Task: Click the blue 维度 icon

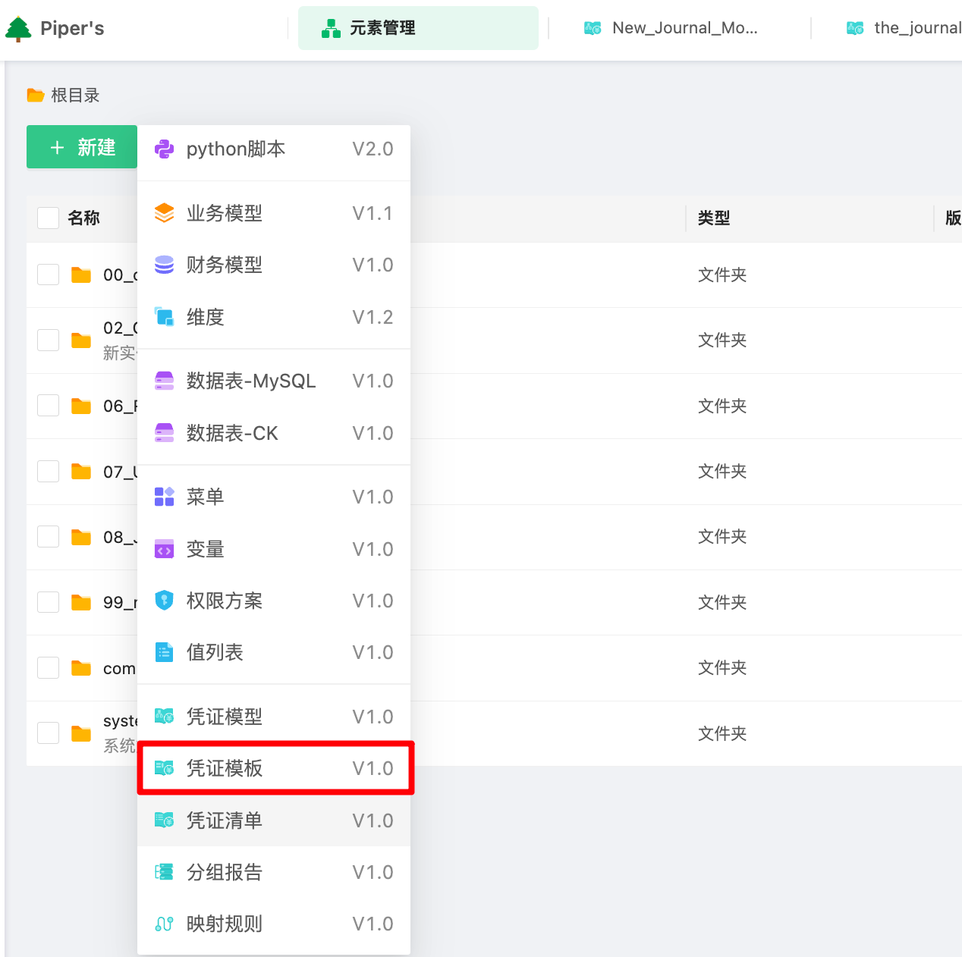Action: click(x=164, y=317)
